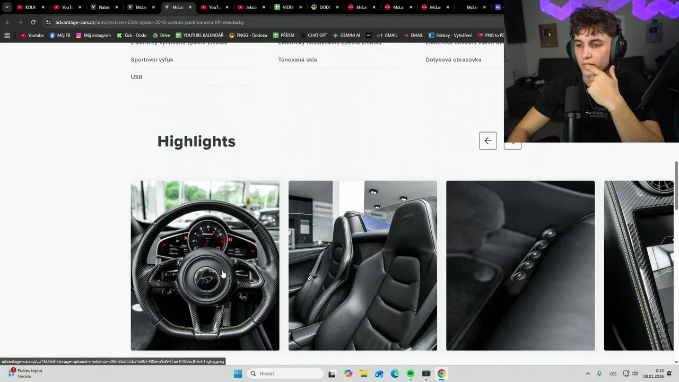Open Copilot from the taskbar
The width and height of the screenshot is (679, 382).
pyautogui.click(x=348, y=374)
